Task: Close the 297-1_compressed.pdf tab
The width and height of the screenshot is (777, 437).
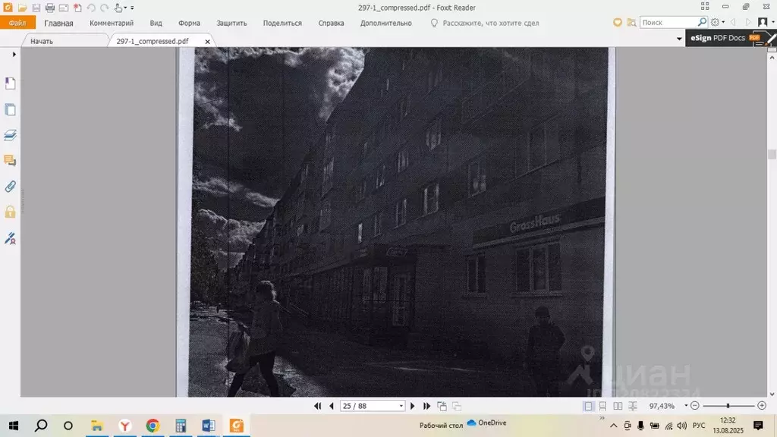Action: pyautogui.click(x=208, y=42)
